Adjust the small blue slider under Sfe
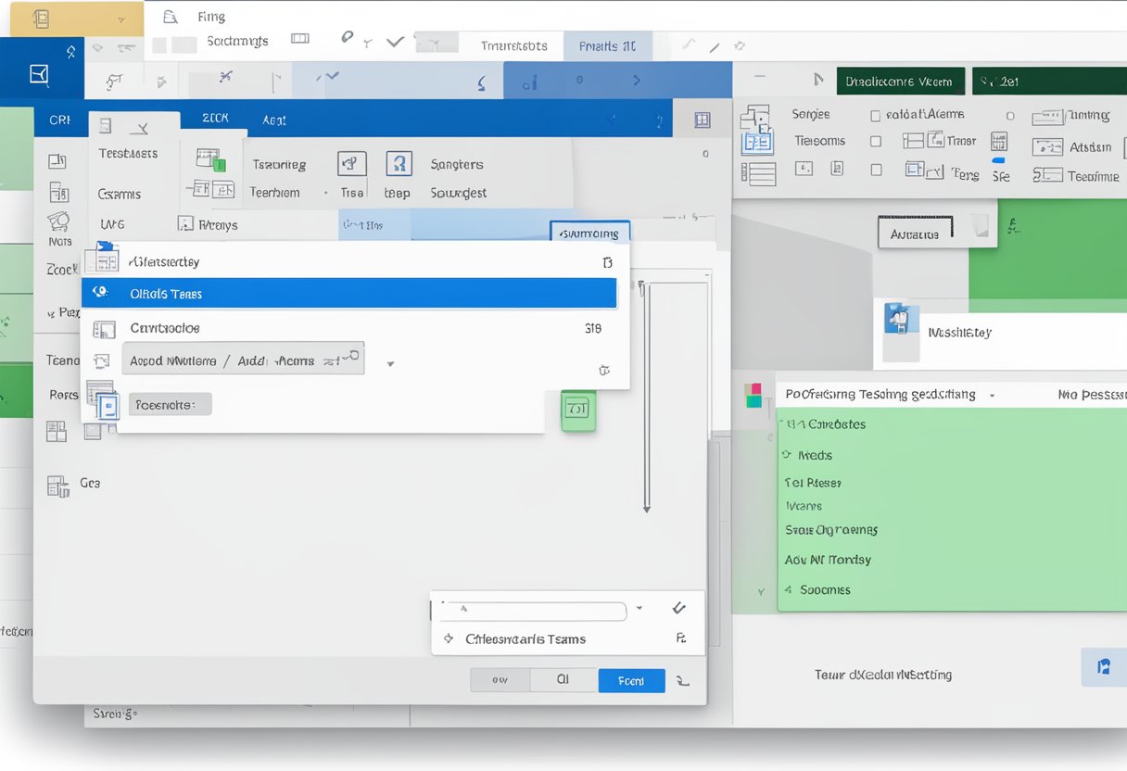Viewport: 1127px width, 771px height. click(x=998, y=158)
